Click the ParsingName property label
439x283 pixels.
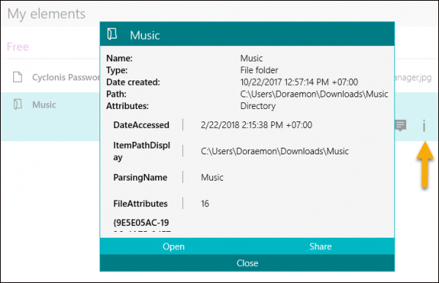(140, 178)
